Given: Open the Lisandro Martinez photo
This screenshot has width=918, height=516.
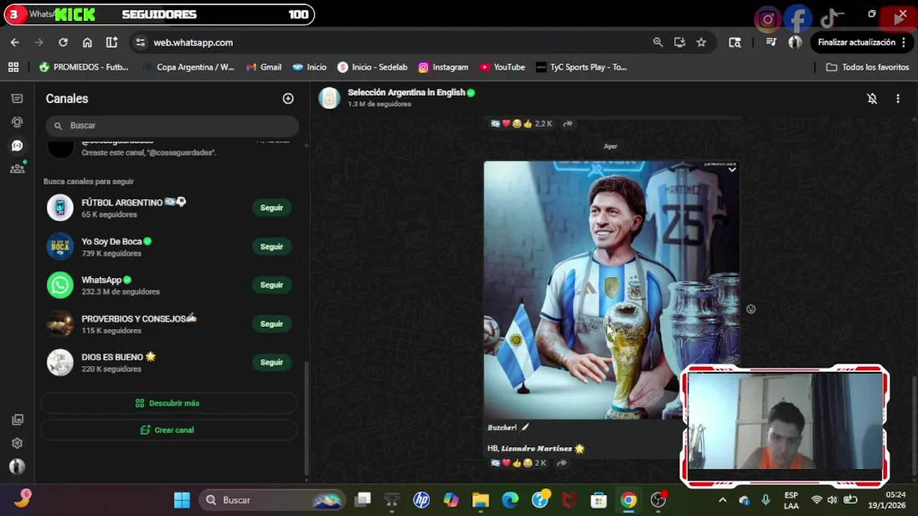Looking at the screenshot, I should pyautogui.click(x=612, y=290).
